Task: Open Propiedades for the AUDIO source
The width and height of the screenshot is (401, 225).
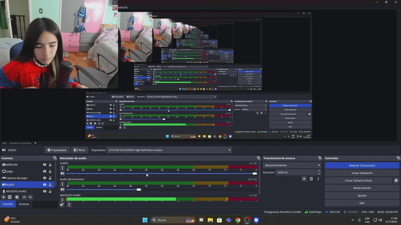Action: tap(57, 150)
